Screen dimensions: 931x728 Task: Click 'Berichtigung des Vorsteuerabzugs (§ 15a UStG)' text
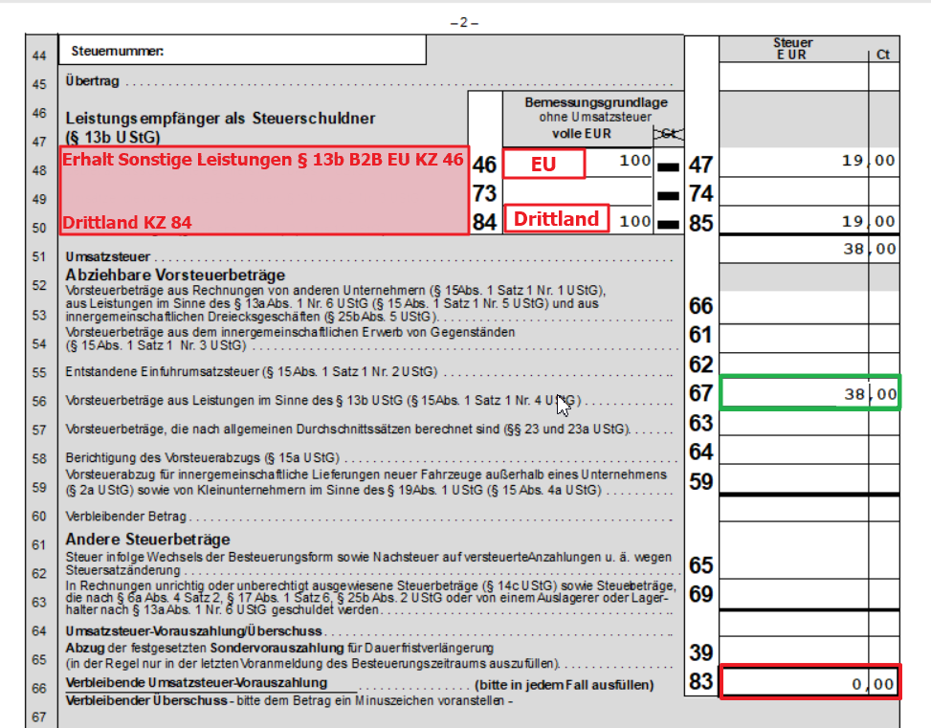click(x=202, y=458)
